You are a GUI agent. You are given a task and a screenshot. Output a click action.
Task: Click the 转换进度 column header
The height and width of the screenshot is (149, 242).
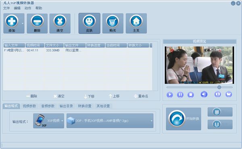96,45
